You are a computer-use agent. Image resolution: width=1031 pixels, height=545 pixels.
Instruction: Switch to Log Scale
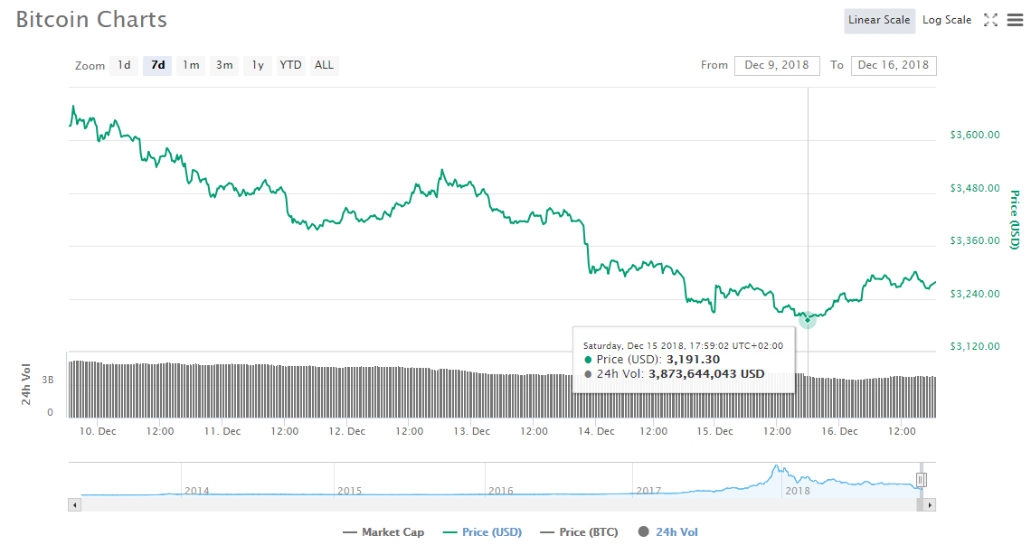(946, 20)
